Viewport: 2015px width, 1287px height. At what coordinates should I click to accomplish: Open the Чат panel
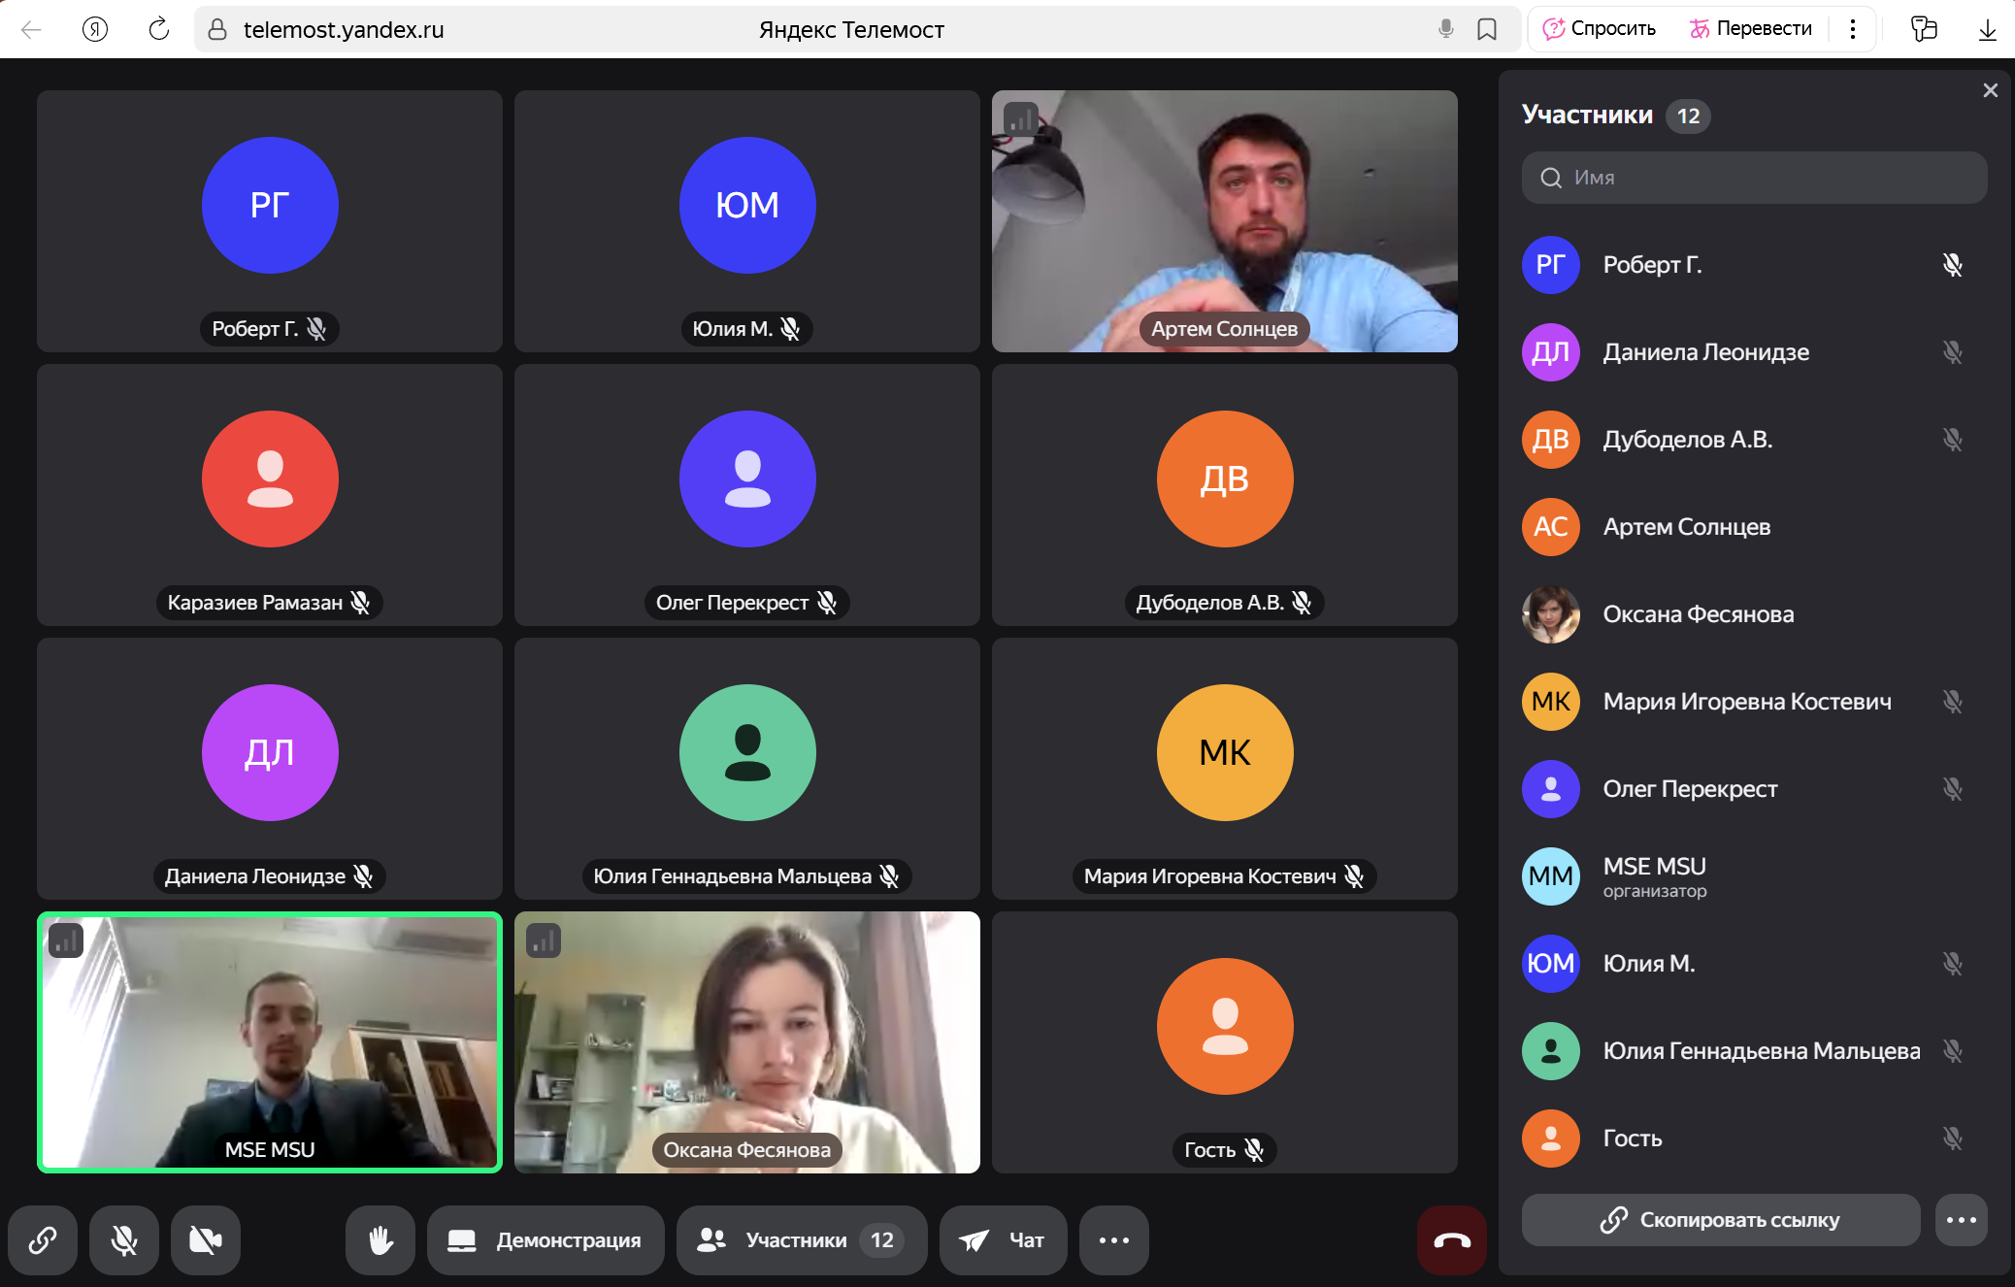coord(1003,1239)
